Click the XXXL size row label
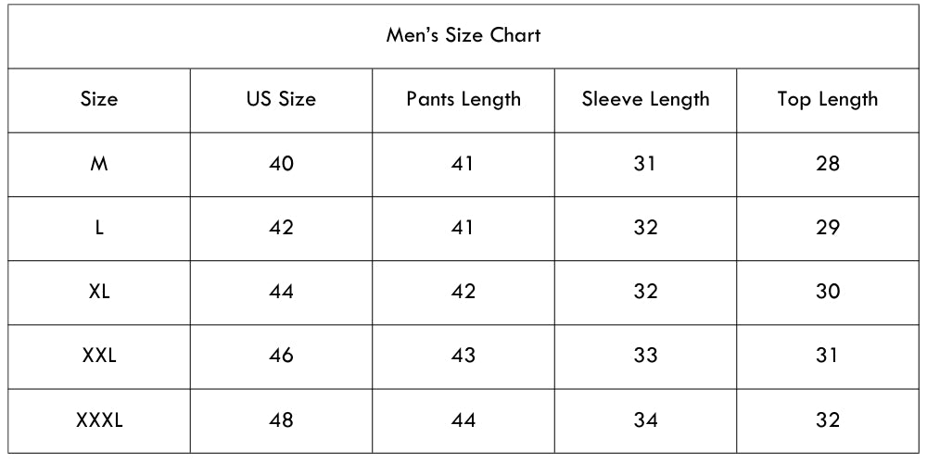927x463 pixels. pyautogui.click(x=99, y=420)
